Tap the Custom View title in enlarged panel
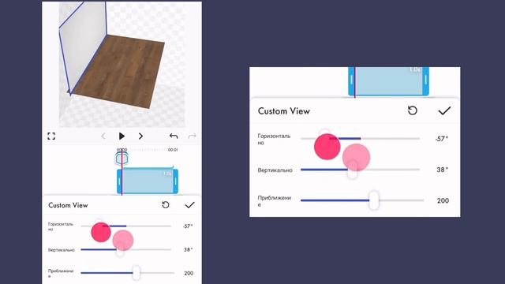 (x=284, y=111)
